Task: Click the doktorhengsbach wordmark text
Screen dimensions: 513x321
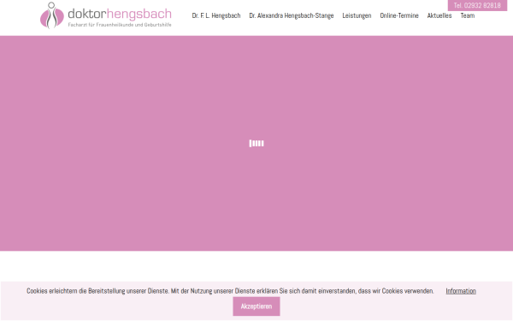Action: [120, 14]
